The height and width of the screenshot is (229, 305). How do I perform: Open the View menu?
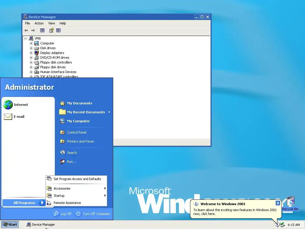tap(52, 23)
